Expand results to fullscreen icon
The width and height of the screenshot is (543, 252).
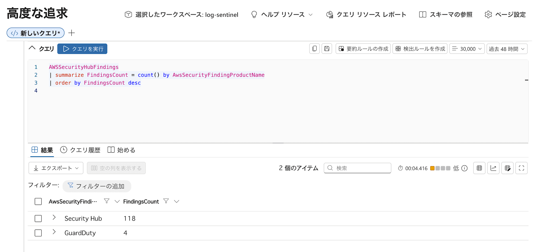tap(522, 168)
